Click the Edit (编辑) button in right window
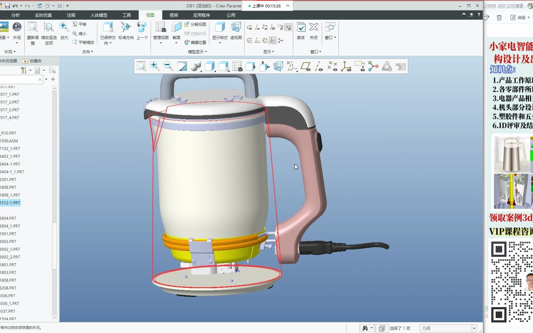Viewport: 533px width, 333px height. pos(520,18)
